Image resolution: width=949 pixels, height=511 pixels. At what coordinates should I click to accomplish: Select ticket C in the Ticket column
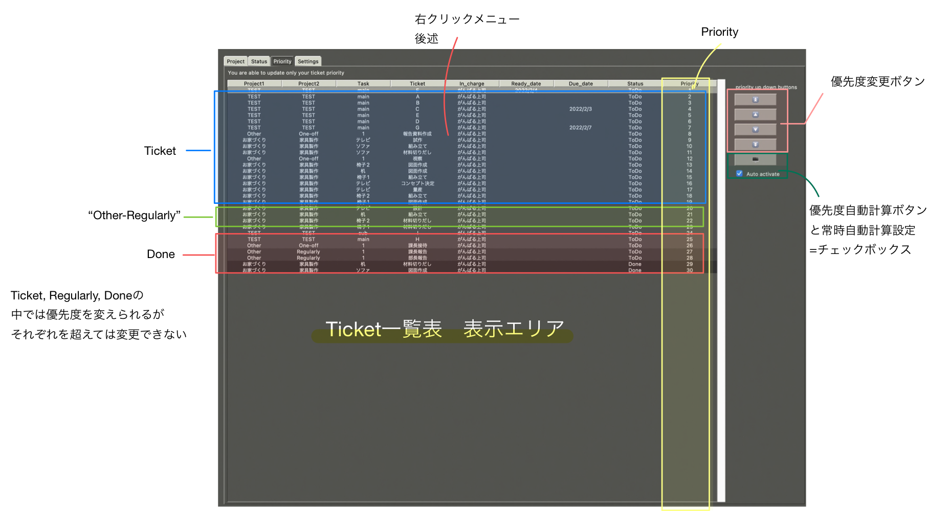click(x=417, y=109)
